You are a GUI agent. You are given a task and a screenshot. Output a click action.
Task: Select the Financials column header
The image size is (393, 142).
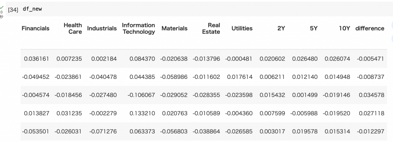pos(36,28)
